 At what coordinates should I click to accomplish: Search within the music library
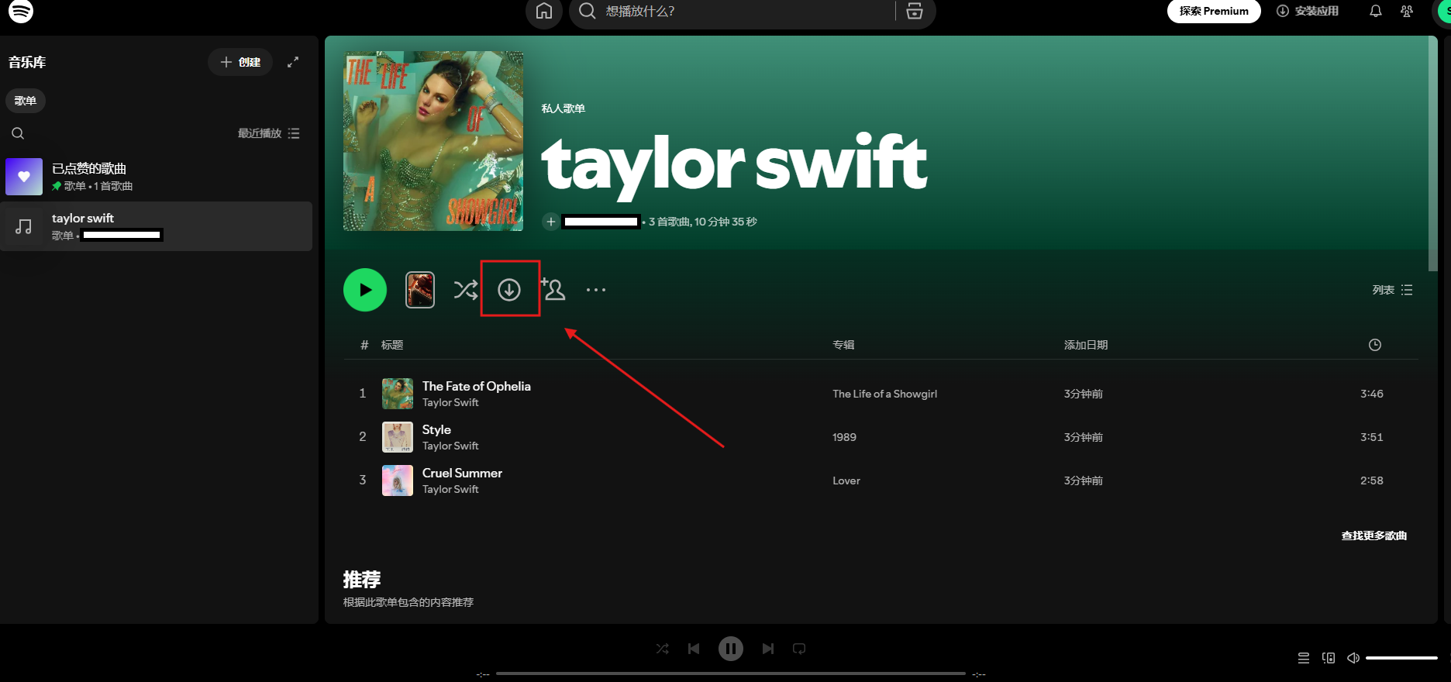pyautogui.click(x=18, y=133)
